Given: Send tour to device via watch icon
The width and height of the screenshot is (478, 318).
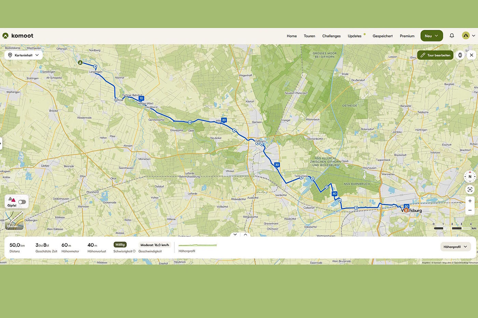Looking at the screenshot, I should tap(460, 55).
